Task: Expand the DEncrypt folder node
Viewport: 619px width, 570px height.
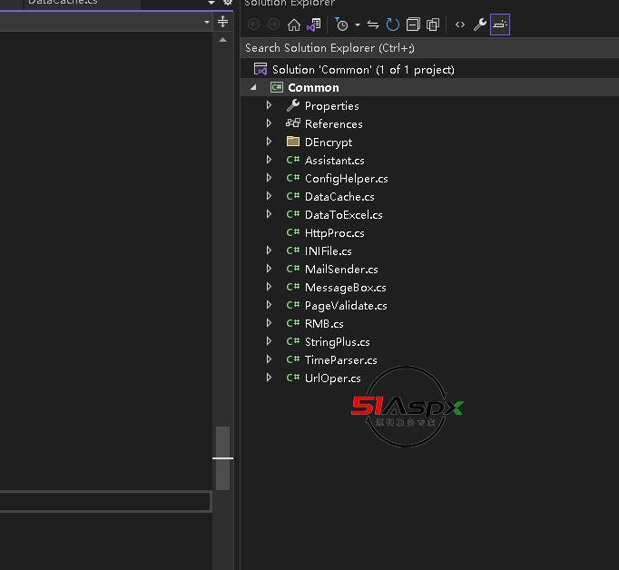Action: click(x=269, y=142)
